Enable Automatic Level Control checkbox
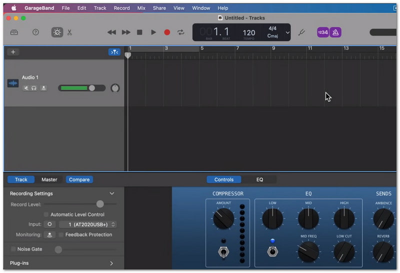Viewport: 400px width, 273px height. point(46,215)
